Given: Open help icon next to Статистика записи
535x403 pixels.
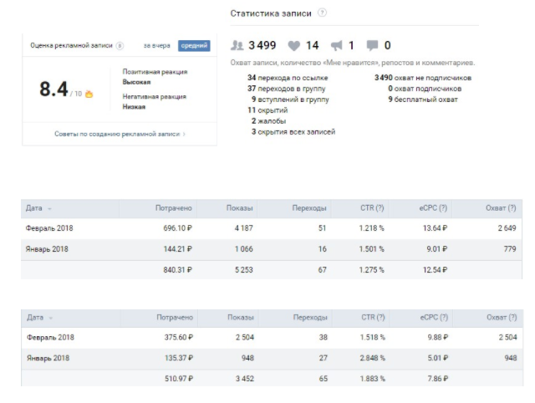Looking at the screenshot, I should click(x=322, y=13).
